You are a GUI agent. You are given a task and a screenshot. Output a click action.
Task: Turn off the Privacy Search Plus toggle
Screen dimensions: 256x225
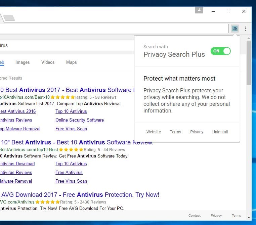click(221, 51)
